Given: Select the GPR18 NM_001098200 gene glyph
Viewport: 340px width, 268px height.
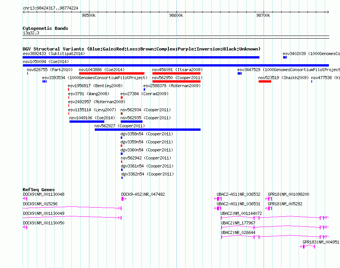Looking at the screenshot, I should pyautogui.click(x=269, y=199).
